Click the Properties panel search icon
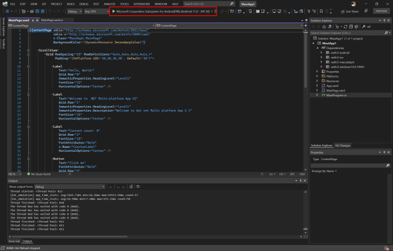Screen dimensions: 393x251 tap(388, 166)
